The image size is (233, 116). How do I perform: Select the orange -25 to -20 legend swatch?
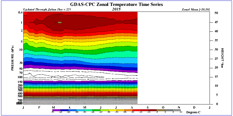129,110
